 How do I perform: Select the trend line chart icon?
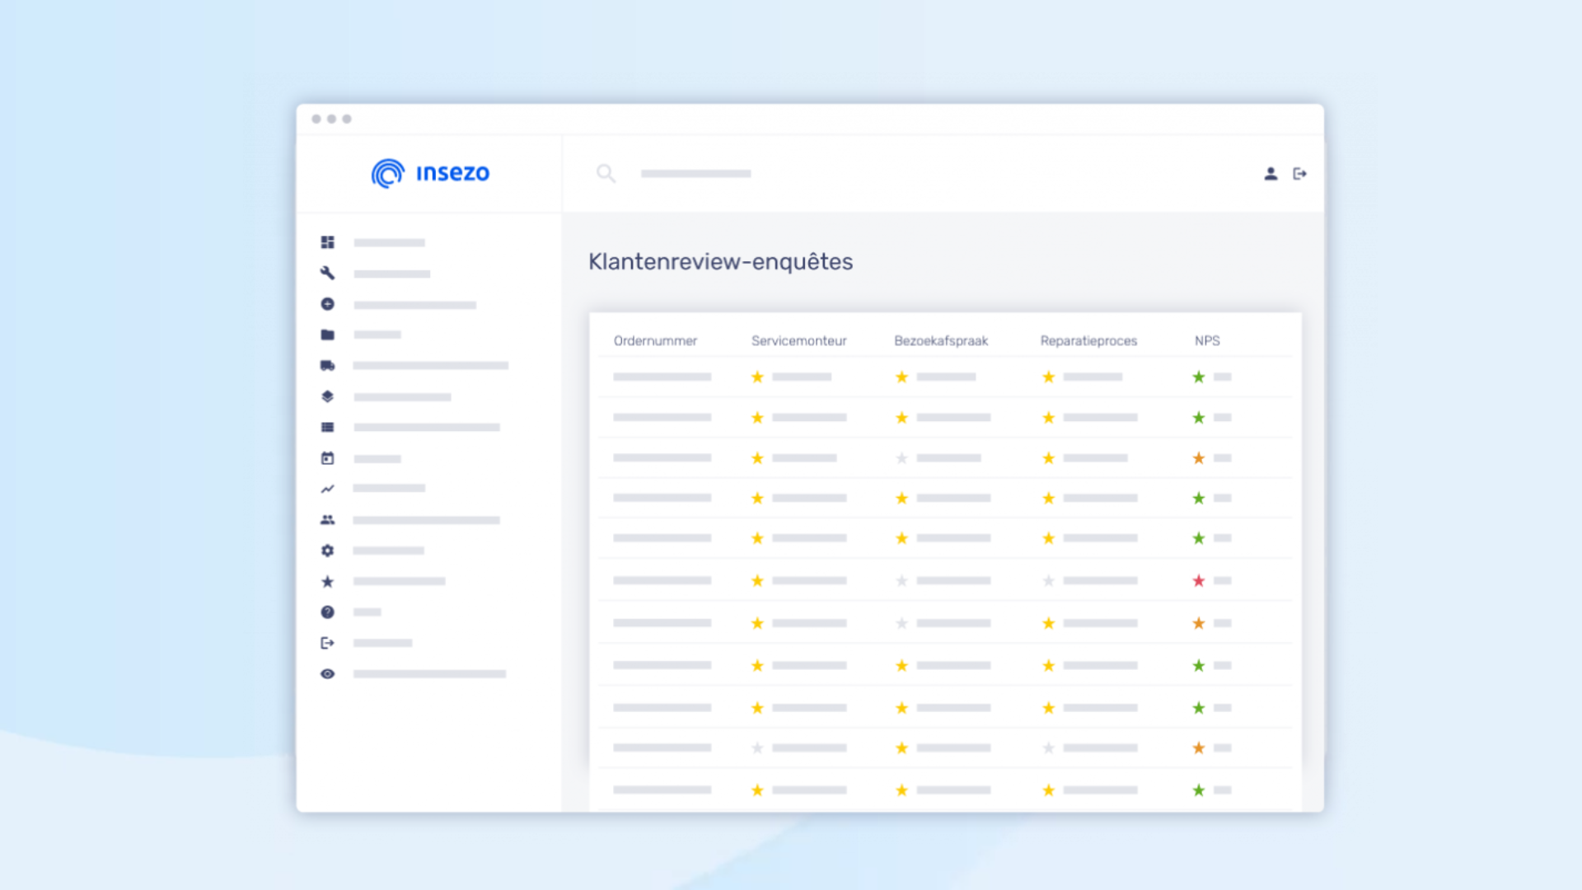point(327,489)
